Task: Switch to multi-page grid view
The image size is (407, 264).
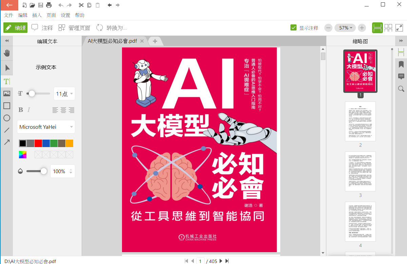Action: point(388,28)
